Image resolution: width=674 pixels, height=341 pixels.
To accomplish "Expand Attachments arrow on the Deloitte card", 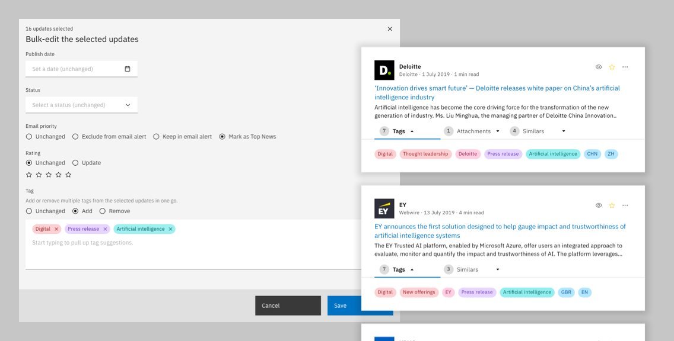I will click(x=498, y=131).
